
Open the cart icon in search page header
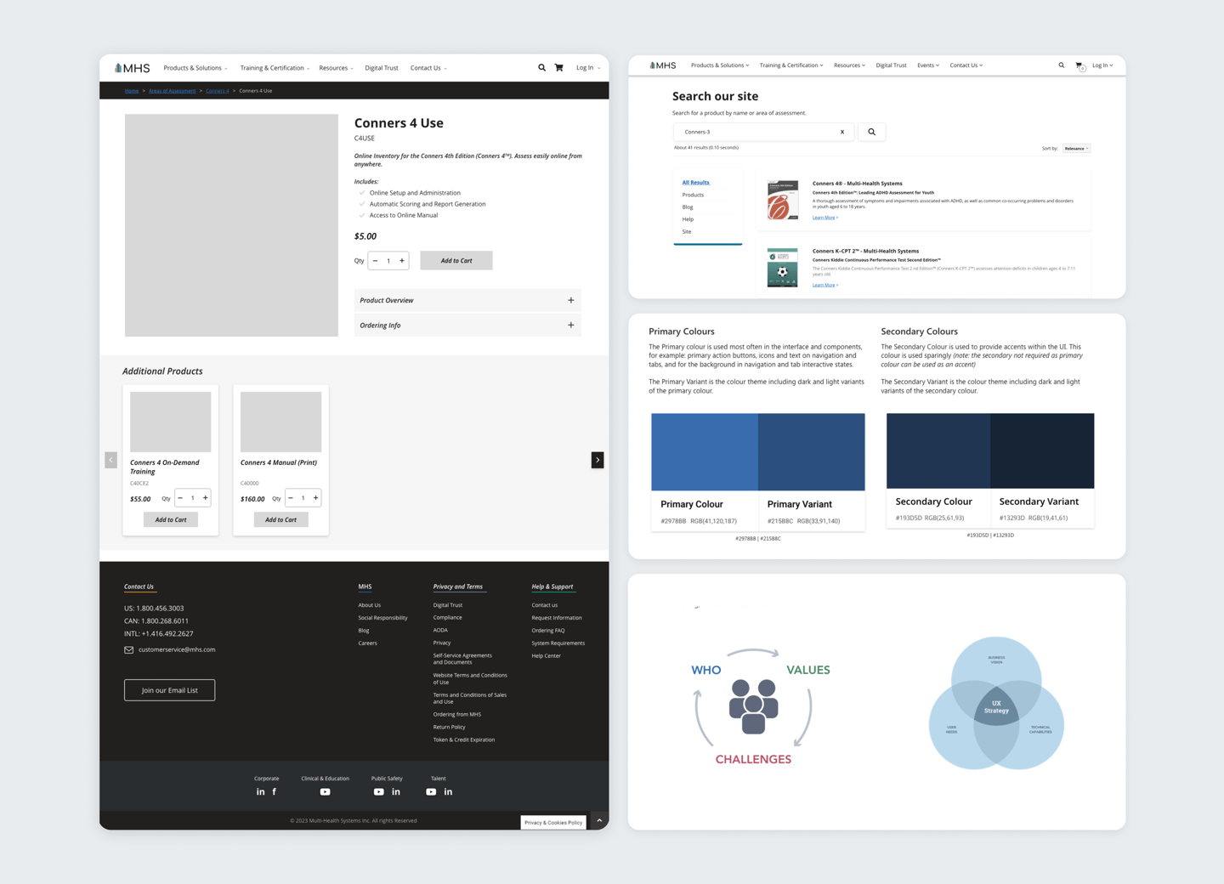coord(1079,65)
